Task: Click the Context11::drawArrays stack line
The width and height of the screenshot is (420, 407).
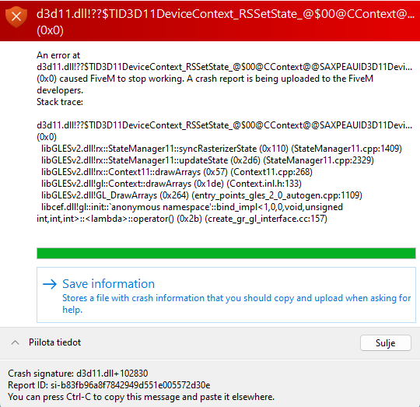Action: pyautogui.click(x=177, y=172)
